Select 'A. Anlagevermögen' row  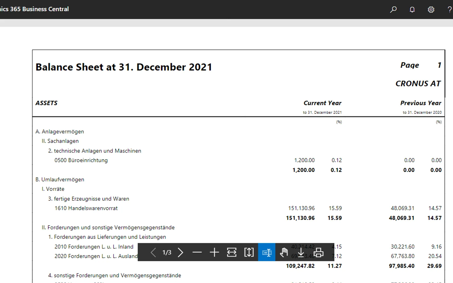[x=60, y=132]
